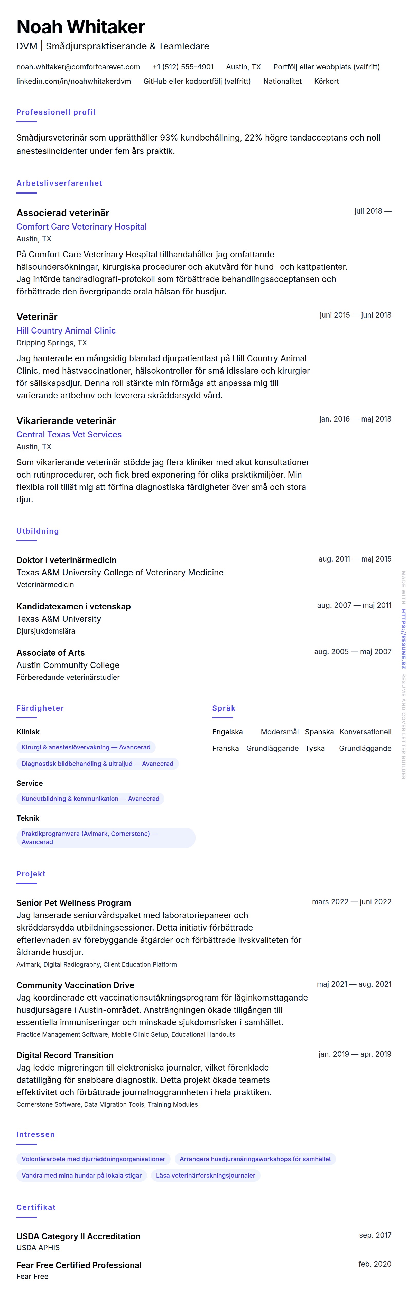The height and width of the screenshot is (1298, 408).
Task: Click the Fear Free Certified Professional entry
Action: point(79,1265)
